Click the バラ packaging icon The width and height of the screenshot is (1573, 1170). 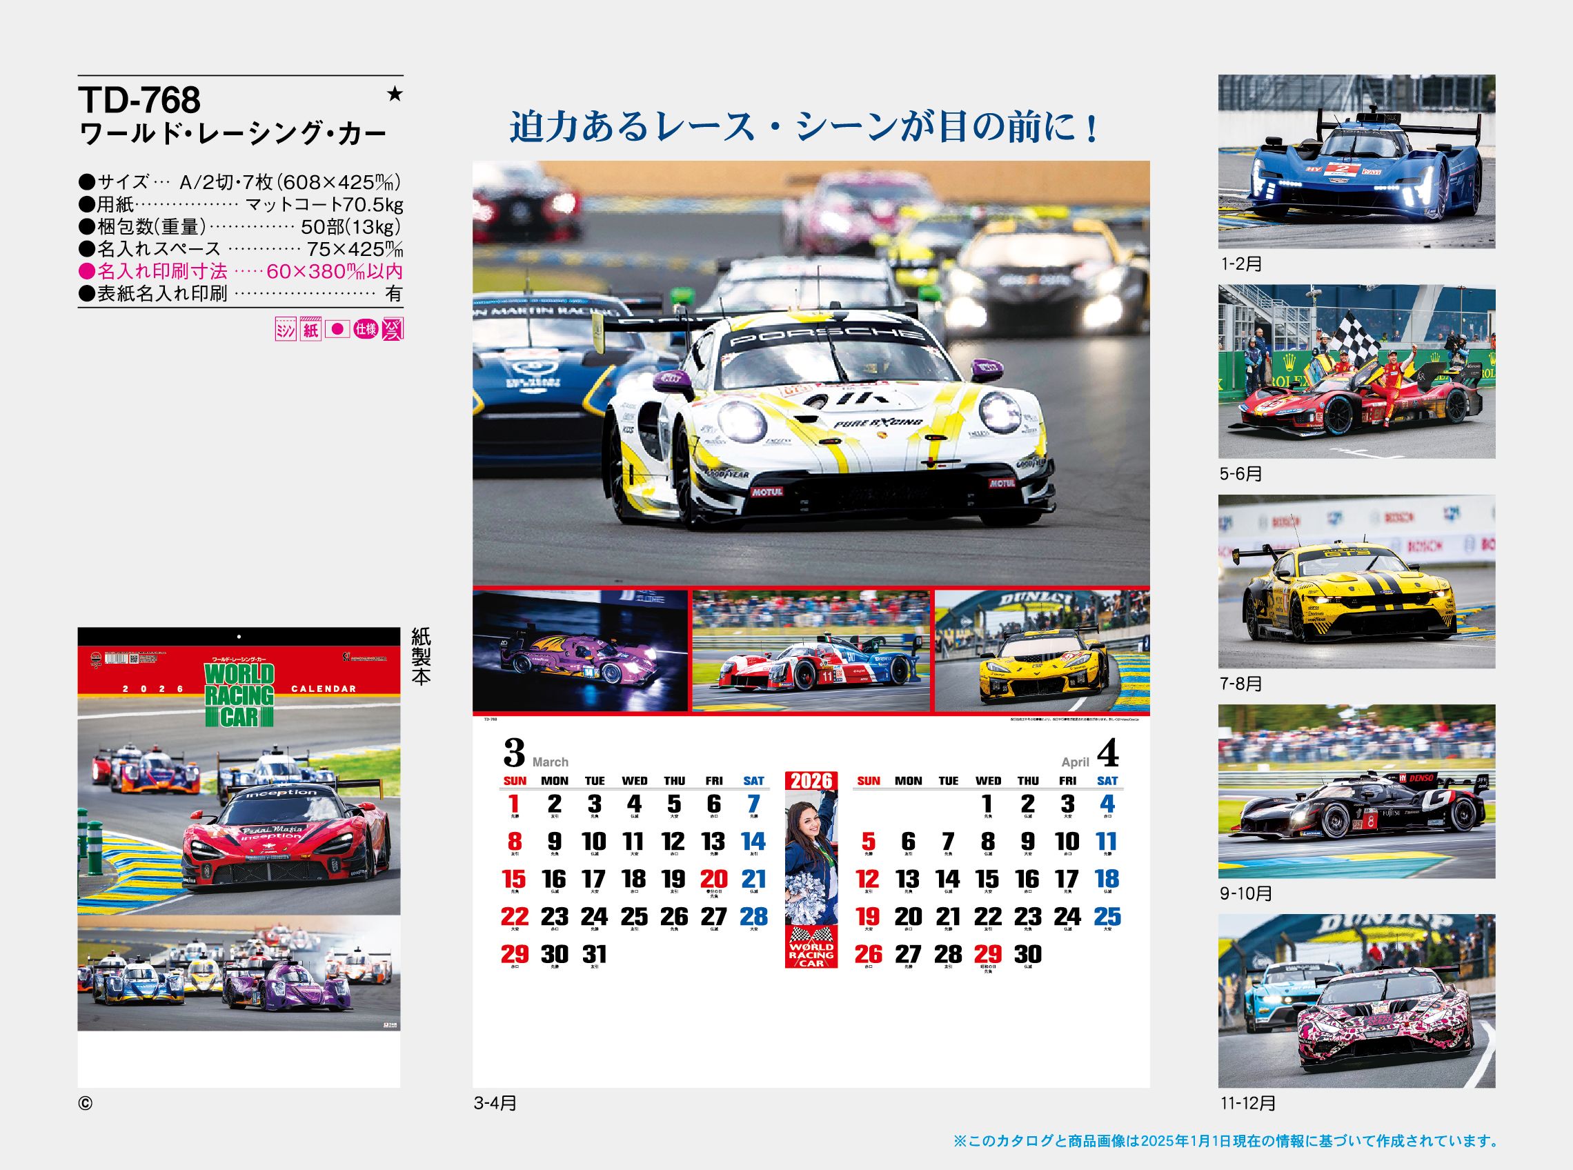(x=393, y=329)
